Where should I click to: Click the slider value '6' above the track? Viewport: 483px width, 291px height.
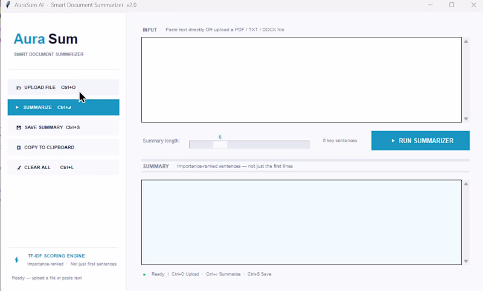(x=220, y=137)
